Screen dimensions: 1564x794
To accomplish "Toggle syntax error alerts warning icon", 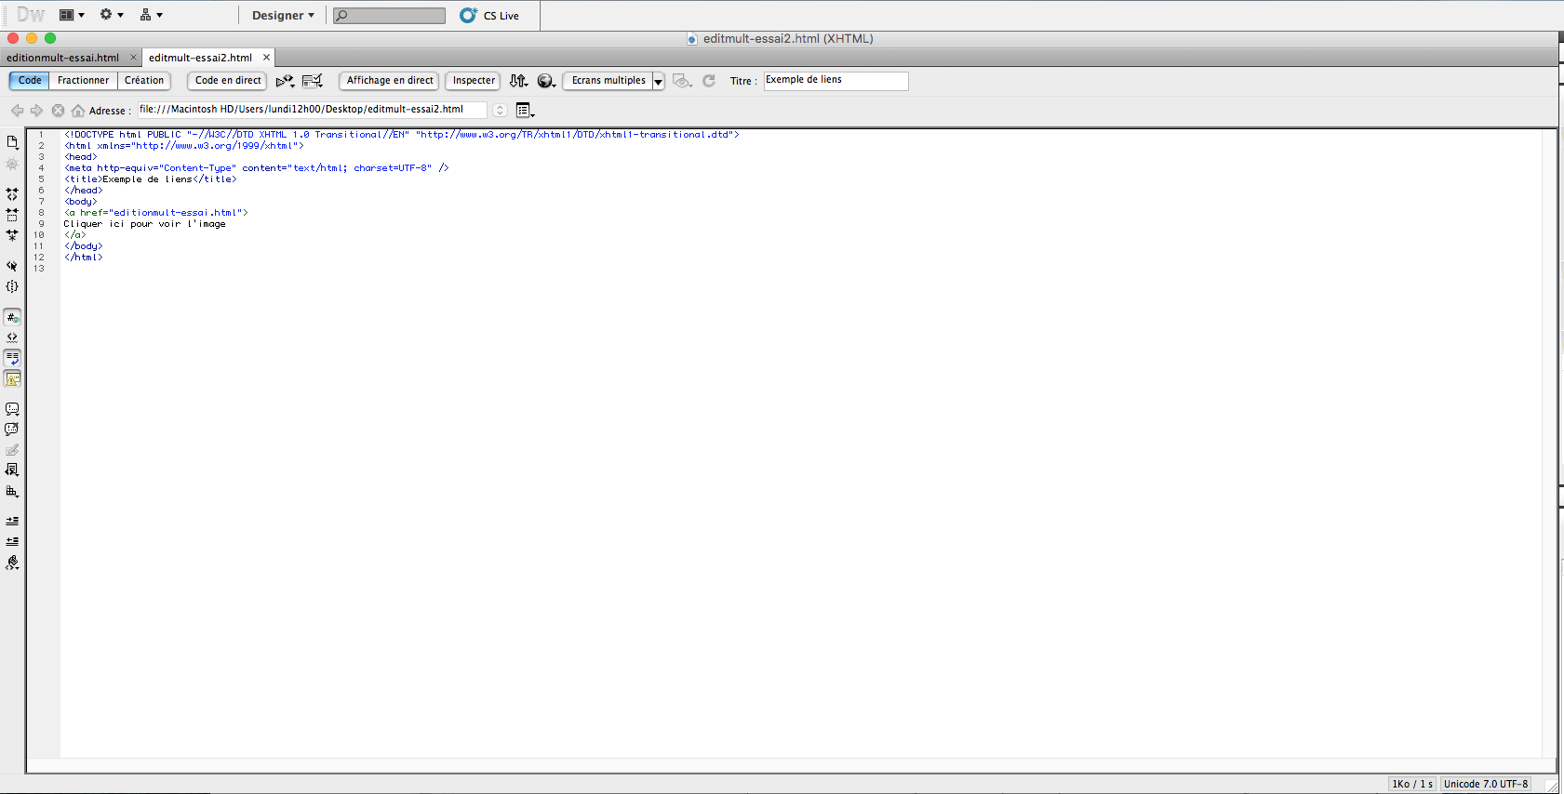I will (12, 378).
